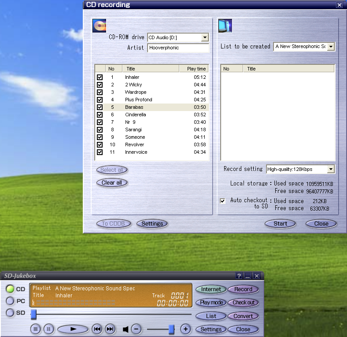Click the oval Close button in SD-Jukebox

(x=243, y=329)
